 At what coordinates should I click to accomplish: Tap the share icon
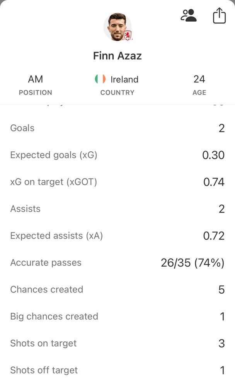coord(219,16)
